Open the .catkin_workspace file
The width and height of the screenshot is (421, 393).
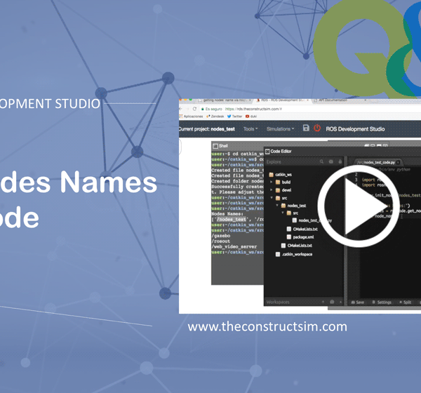click(x=294, y=254)
